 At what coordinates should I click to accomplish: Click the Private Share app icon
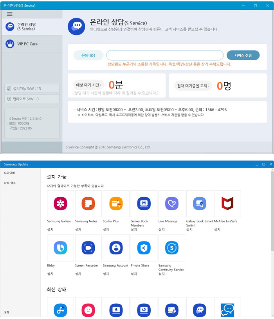click(144, 248)
